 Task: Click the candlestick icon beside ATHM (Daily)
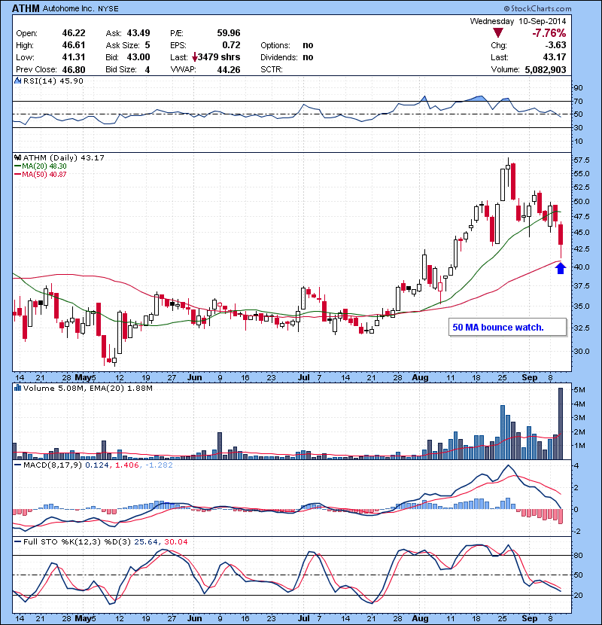(17, 158)
